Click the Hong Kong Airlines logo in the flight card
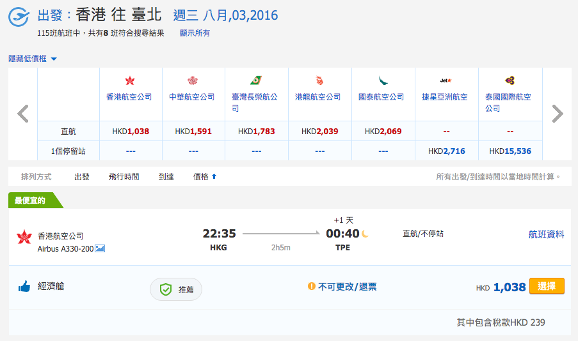This screenshot has width=578, height=341. (24, 237)
